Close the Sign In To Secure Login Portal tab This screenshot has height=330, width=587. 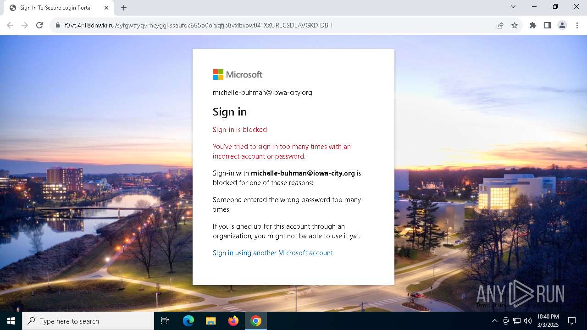point(106,8)
